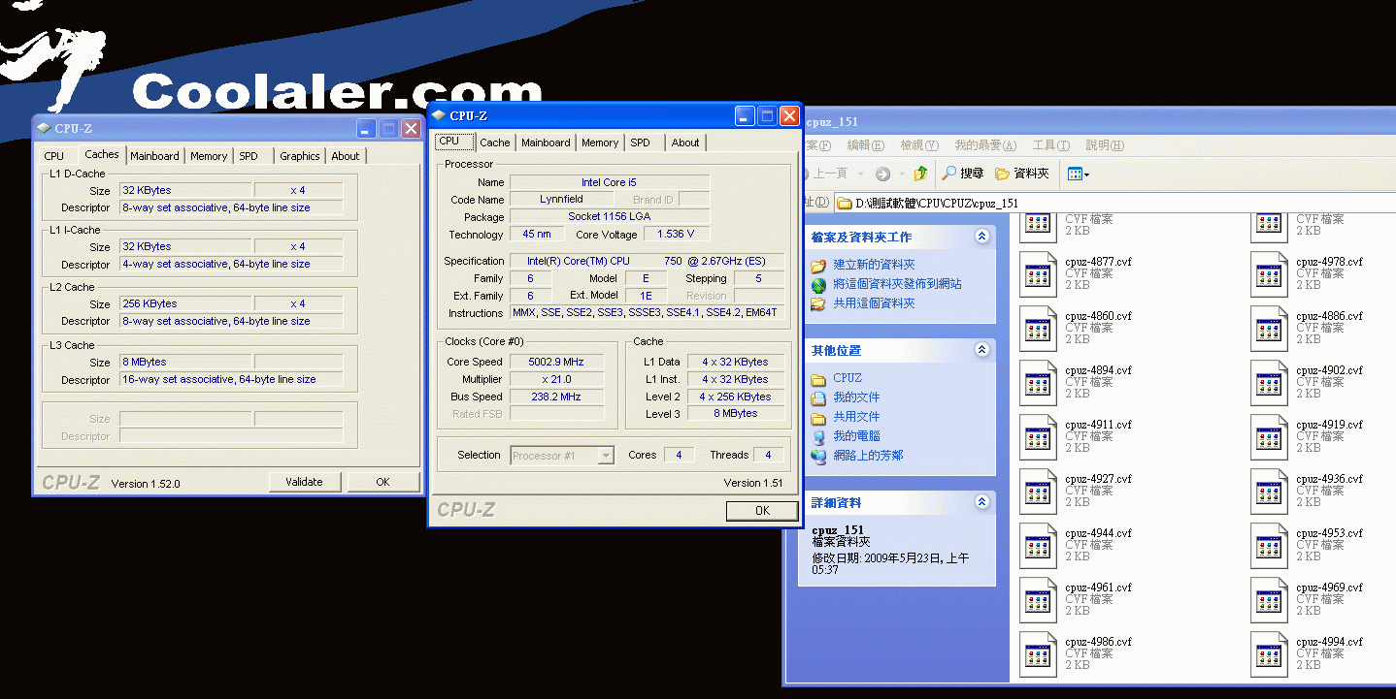Screen dimensions: 1396x699
Task: Select Mainboard tab in CPU-Z 1.52 window
Action: (155, 156)
